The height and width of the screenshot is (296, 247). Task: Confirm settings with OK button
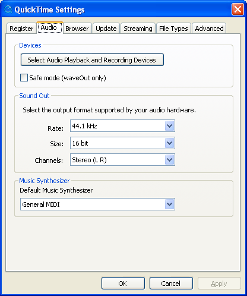click(x=123, y=284)
